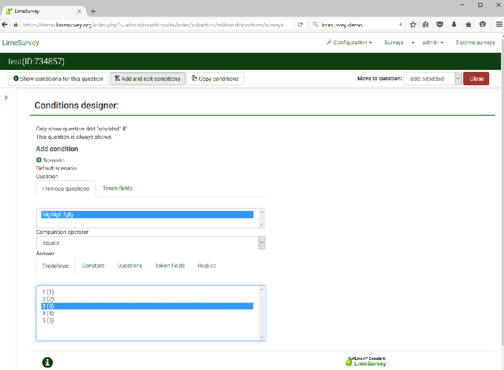Open the Pocket save icon
504x370 pixels.
pos(440,25)
